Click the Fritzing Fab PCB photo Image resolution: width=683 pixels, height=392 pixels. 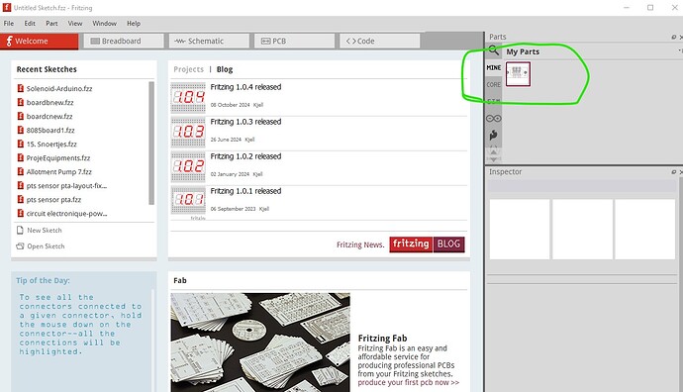(x=260, y=343)
